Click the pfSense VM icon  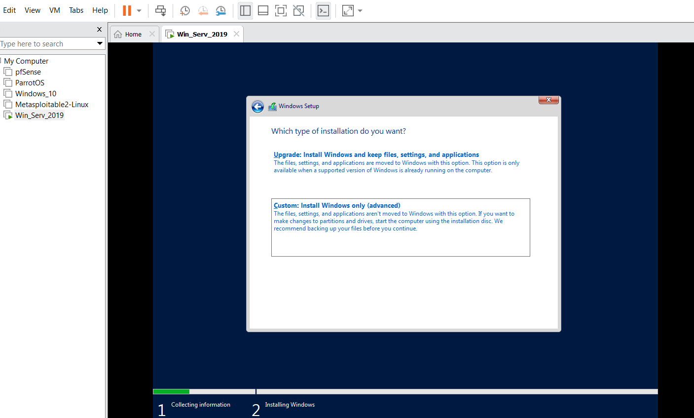pyautogui.click(x=8, y=72)
